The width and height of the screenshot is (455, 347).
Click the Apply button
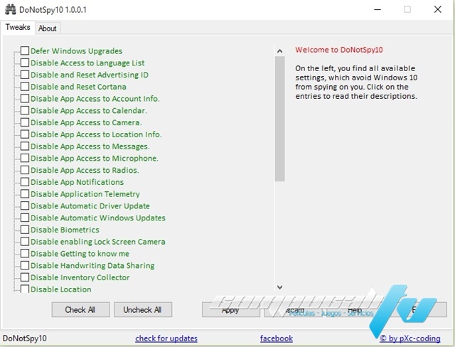(x=230, y=310)
